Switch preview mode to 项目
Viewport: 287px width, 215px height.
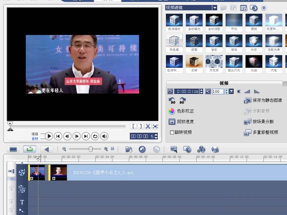point(35,134)
